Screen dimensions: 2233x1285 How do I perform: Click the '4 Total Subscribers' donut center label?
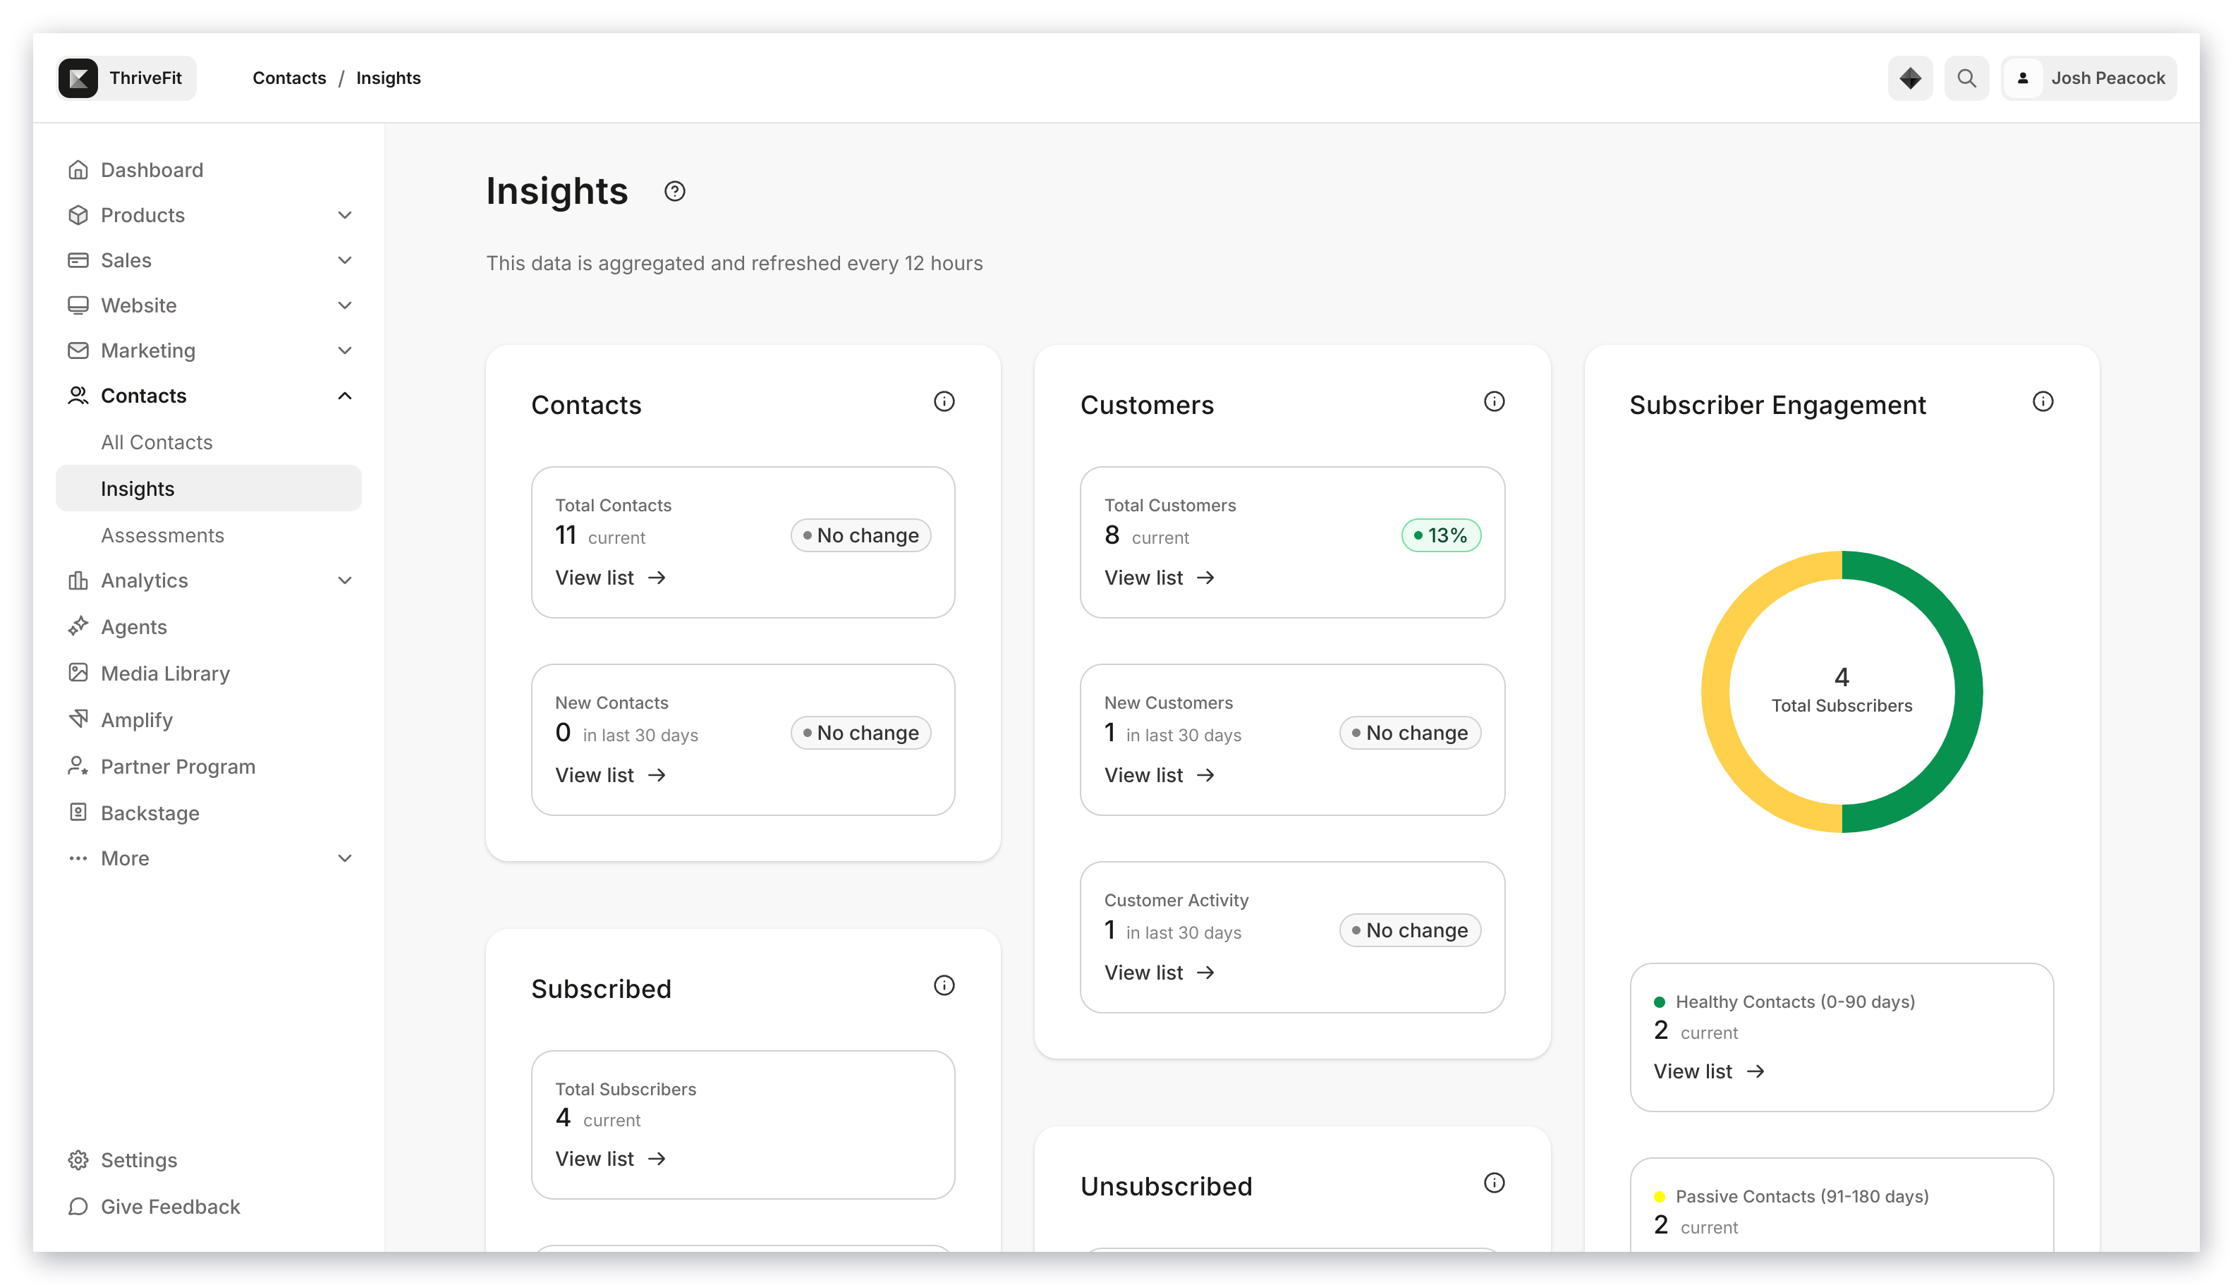[1841, 689]
